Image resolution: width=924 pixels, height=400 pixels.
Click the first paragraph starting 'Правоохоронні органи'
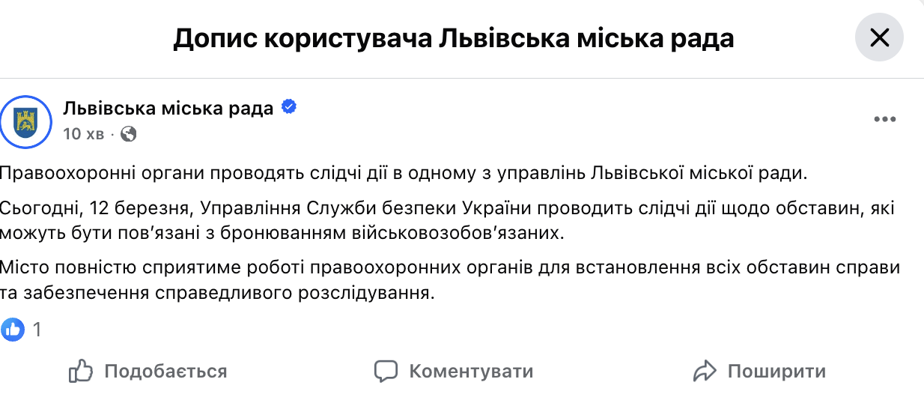404,174
